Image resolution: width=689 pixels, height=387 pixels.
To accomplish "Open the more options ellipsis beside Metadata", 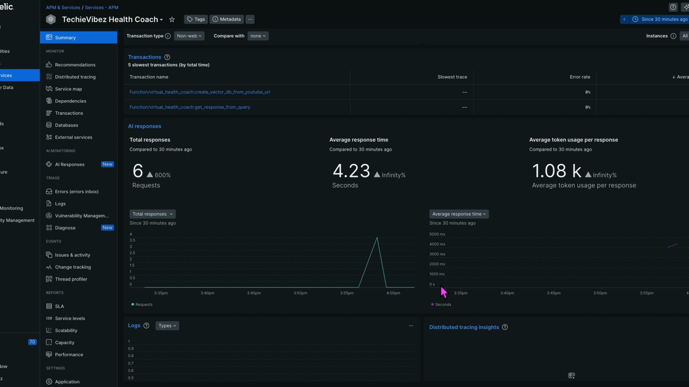I will [x=250, y=19].
